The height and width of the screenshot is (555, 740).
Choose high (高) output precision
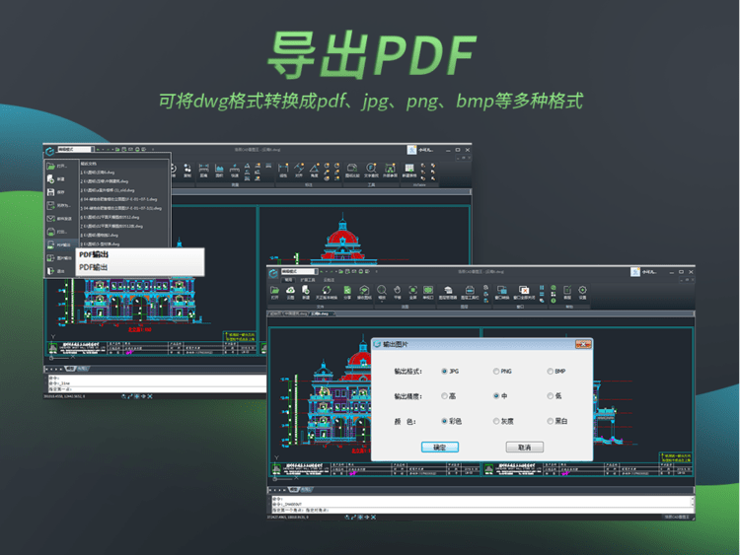(444, 396)
